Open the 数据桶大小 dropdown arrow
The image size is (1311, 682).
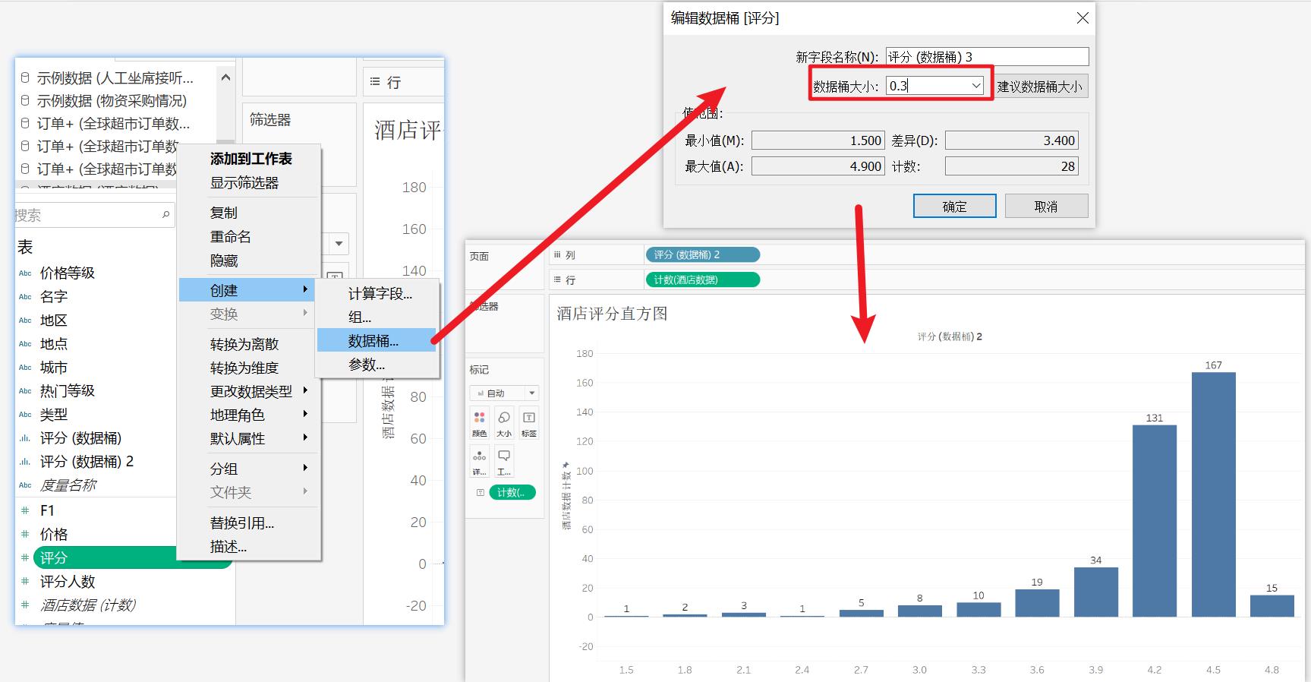coord(976,86)
